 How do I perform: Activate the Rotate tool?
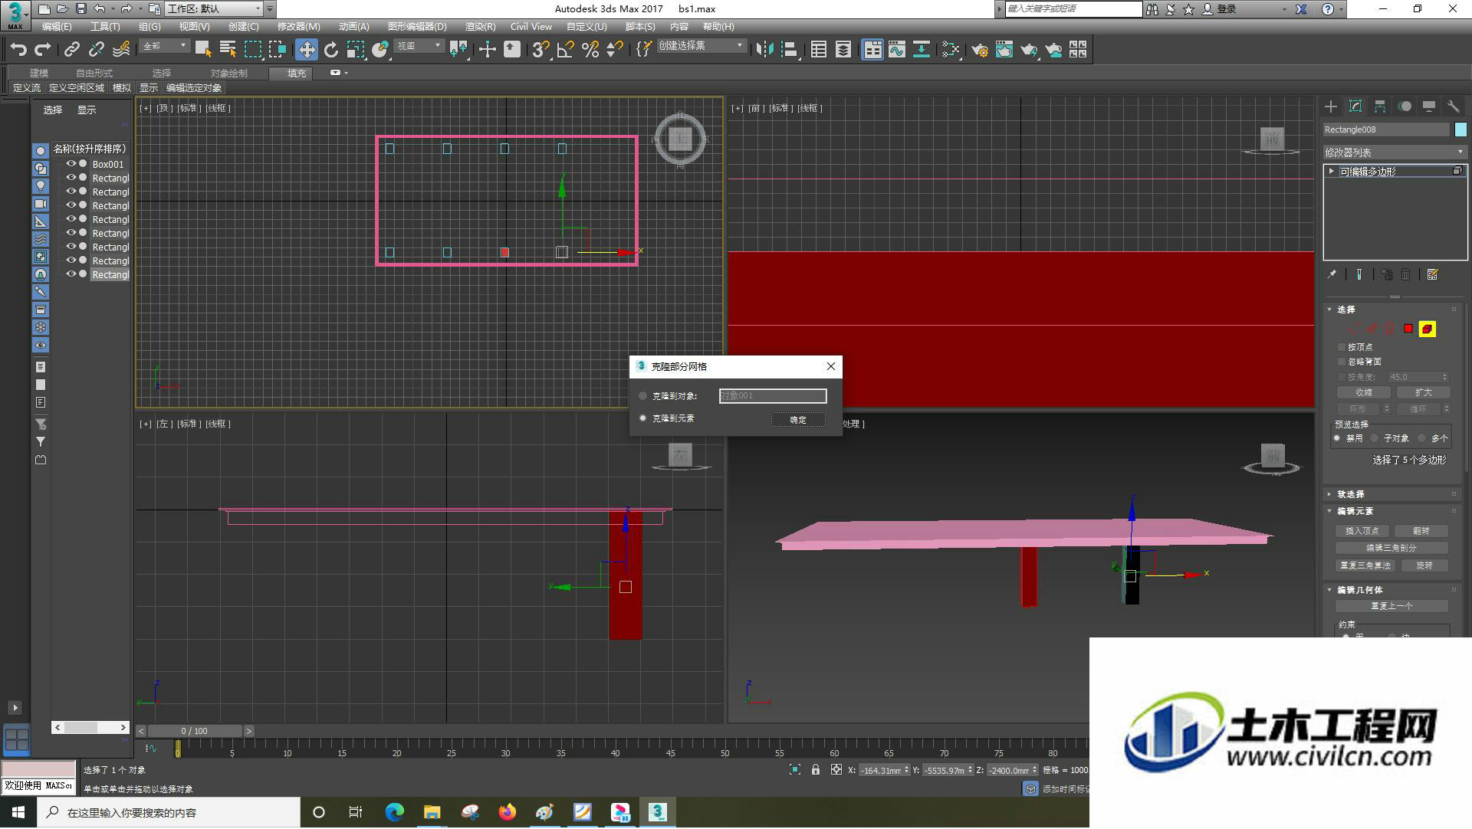(331, 50)
